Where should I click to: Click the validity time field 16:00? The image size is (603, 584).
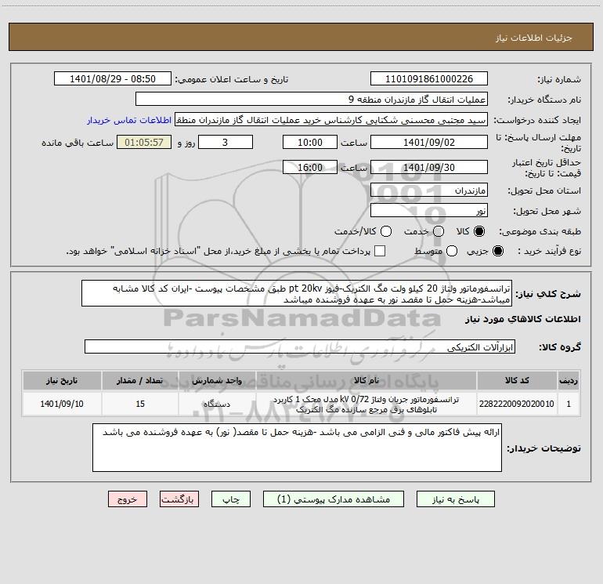pyautogui.click(x=310, y=168)
